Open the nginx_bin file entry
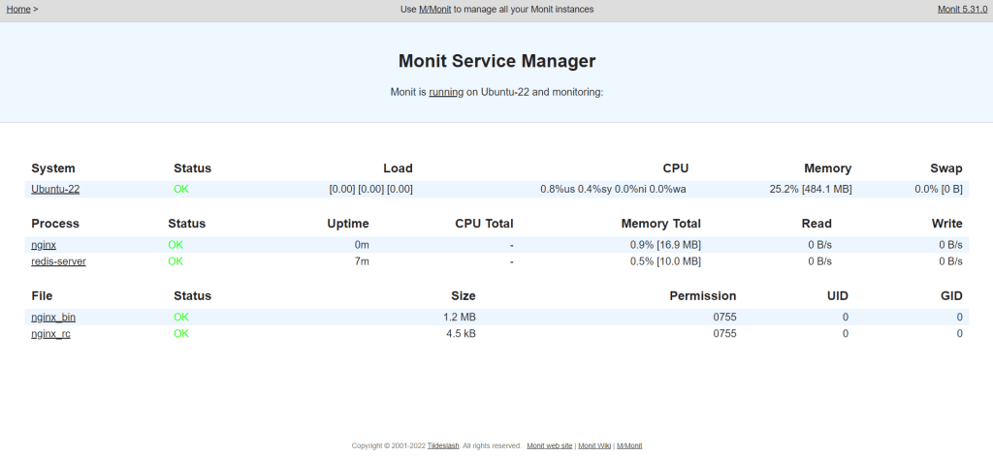The image size is (993, 457). click(52, 317)
